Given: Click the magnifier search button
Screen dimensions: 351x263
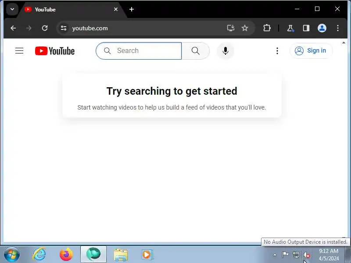Looking at the screenshot, I should pos(195,51).
